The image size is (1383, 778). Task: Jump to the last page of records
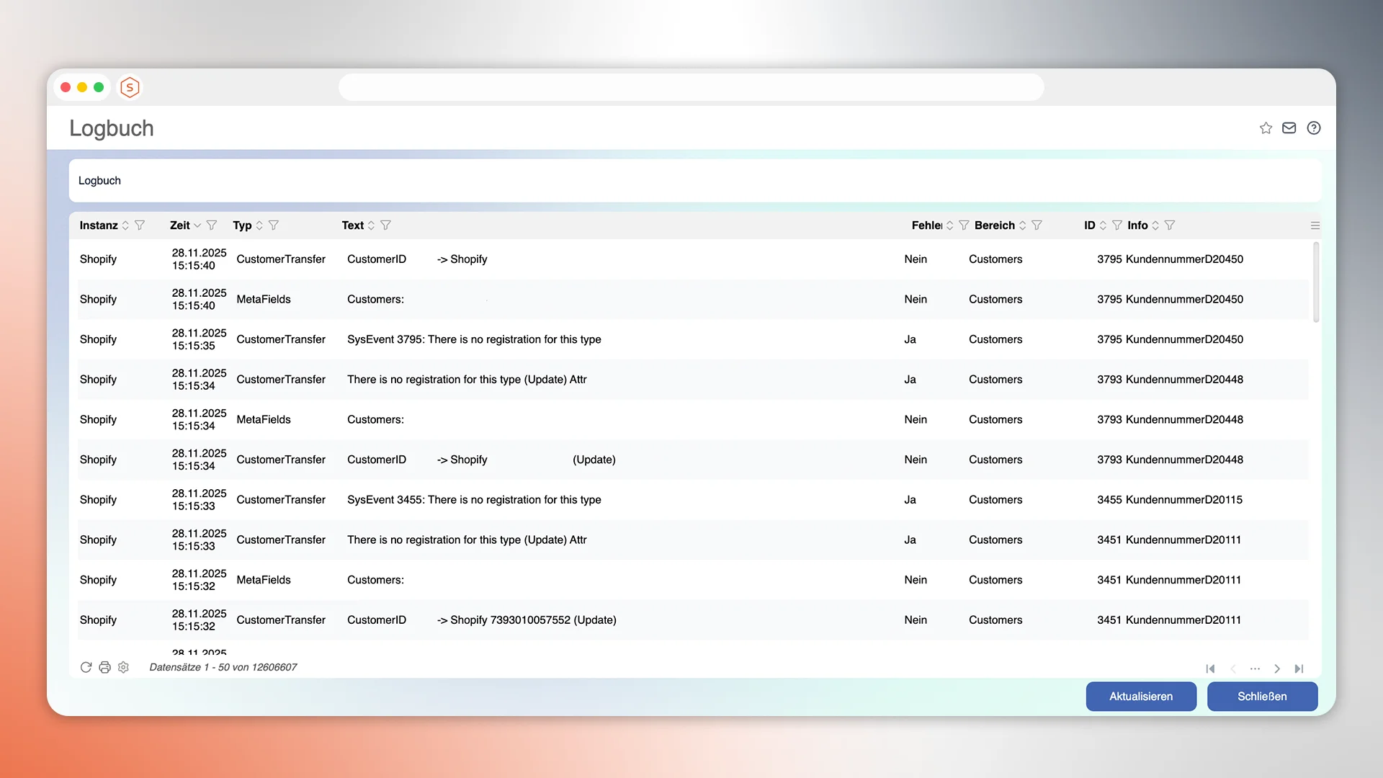tap(1299, 669)
